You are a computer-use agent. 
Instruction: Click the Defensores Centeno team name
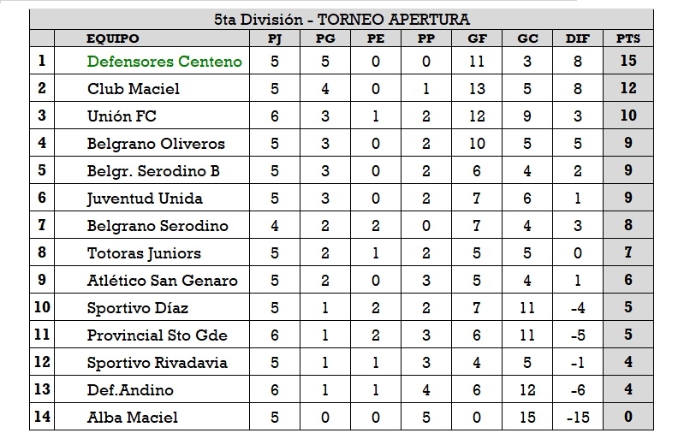[164, 61]
